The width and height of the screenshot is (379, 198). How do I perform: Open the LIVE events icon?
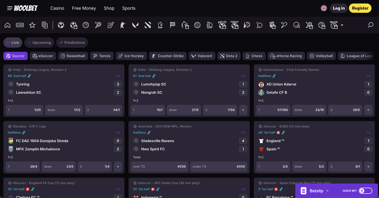point(20,25)
